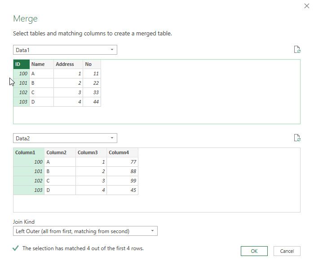This screenshot has height=269, width=314.
Task: Expand the Join Kind dropdown
Action: [85, 231]
